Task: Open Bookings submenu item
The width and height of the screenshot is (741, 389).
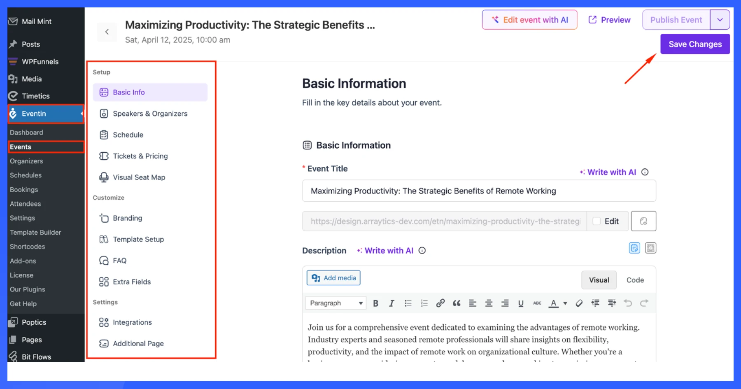Action: 24,190
